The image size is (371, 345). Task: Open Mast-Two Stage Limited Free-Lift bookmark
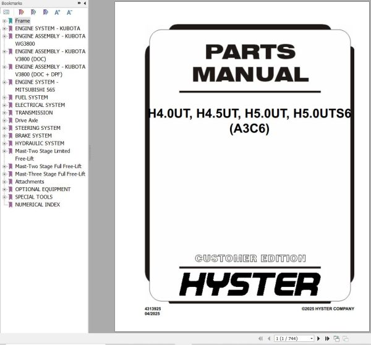click(x=43, y=155)
